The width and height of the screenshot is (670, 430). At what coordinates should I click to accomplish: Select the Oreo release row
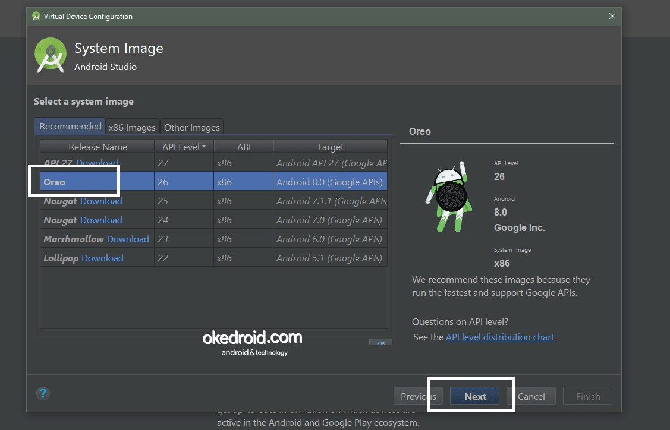pyautogui.click(x=213, y=182)
